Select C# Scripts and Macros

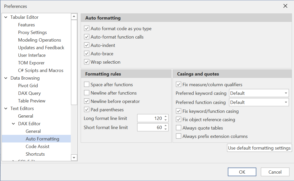point(41,70)
